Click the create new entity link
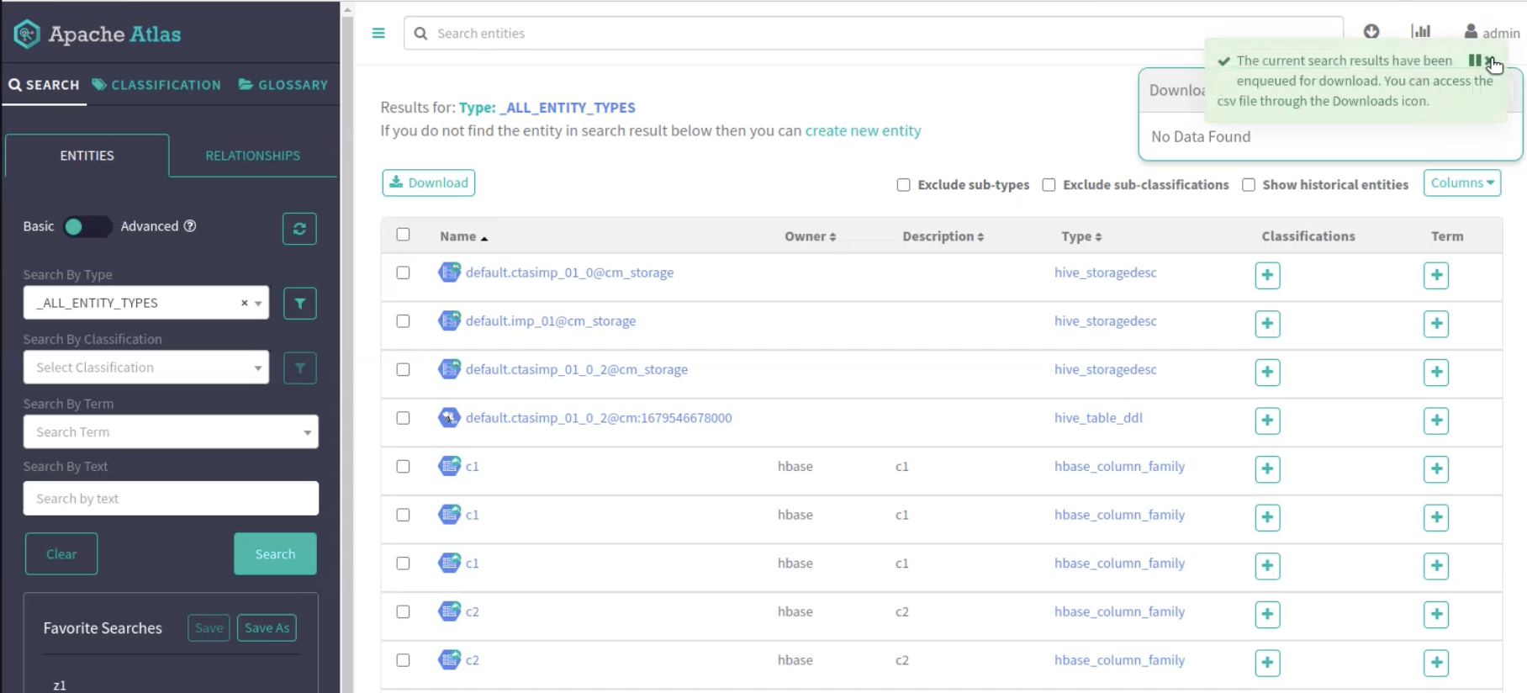The image size is (1527, 693). click(863, 131)
